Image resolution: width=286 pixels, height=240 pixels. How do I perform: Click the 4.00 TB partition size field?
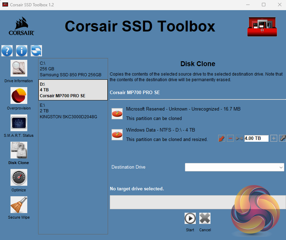[x=256, y=139]
